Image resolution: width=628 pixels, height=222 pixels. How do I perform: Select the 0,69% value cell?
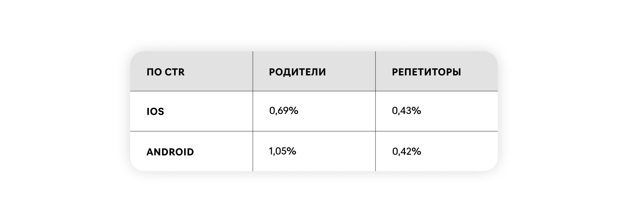[x=284, y=111]
